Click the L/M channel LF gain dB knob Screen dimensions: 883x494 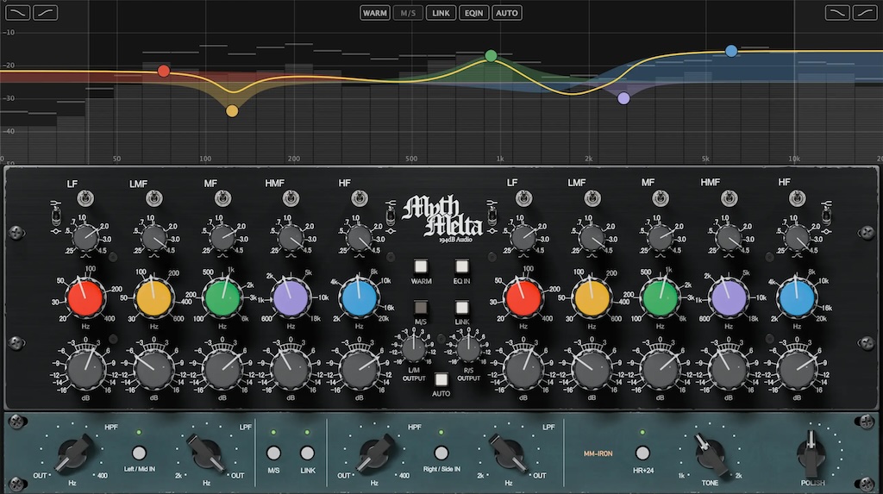click(85, 370)
